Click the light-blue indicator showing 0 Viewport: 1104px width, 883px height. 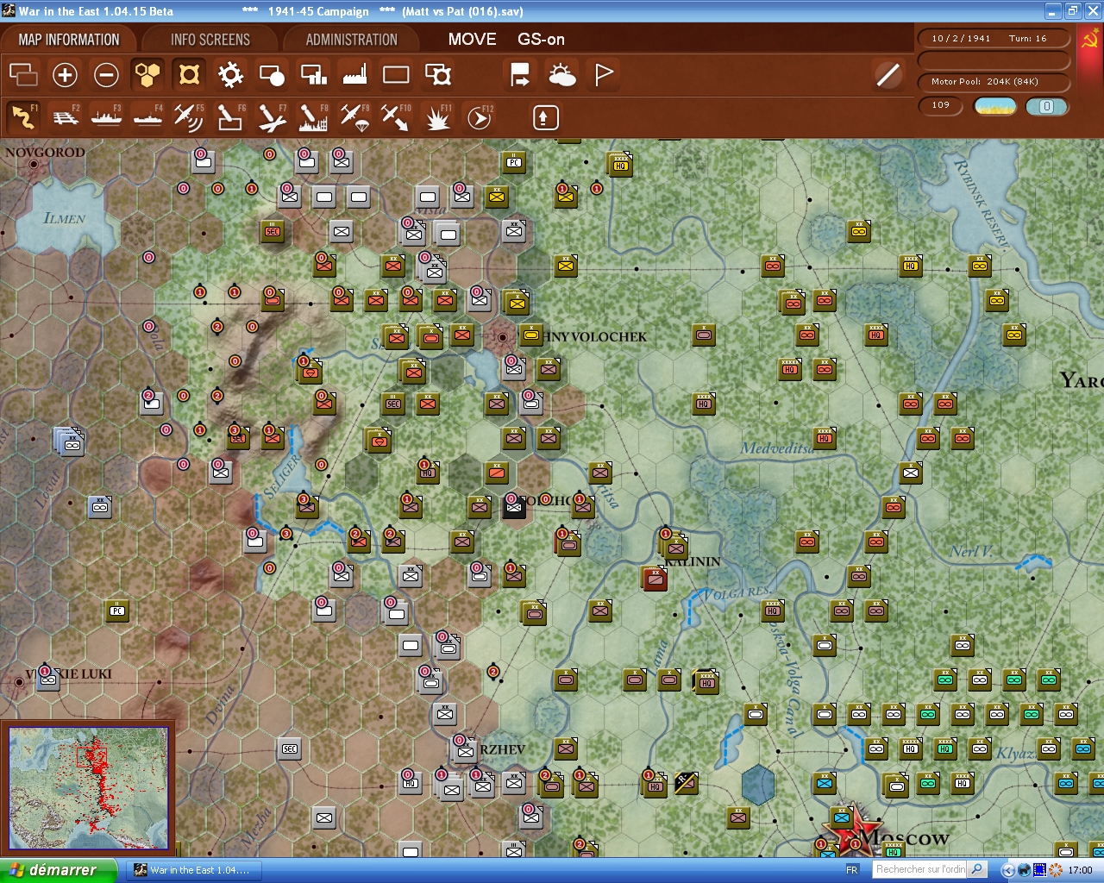click(x=1046, y=106)
